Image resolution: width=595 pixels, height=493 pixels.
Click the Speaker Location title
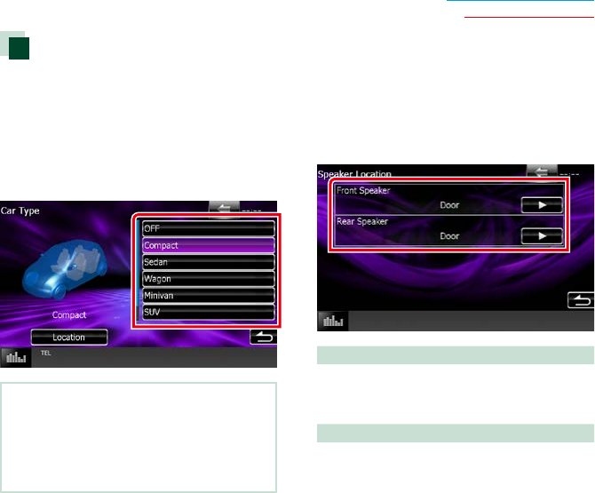tap(354, 174)
